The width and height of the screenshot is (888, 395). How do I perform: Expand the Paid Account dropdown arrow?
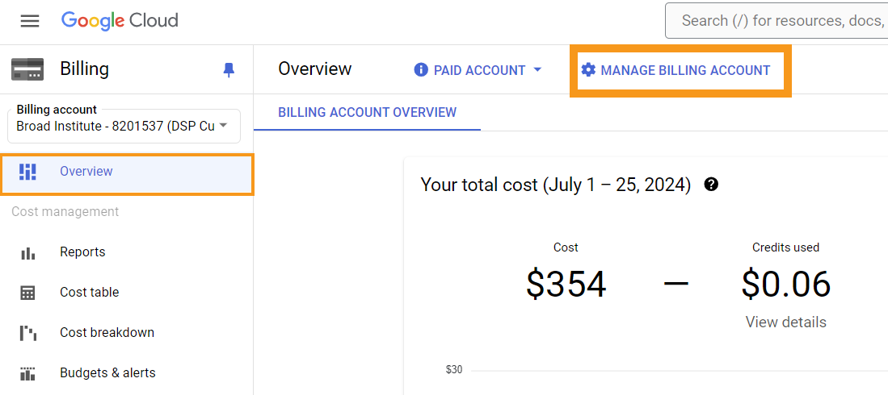pyautogui.click(x=537, y=70)
